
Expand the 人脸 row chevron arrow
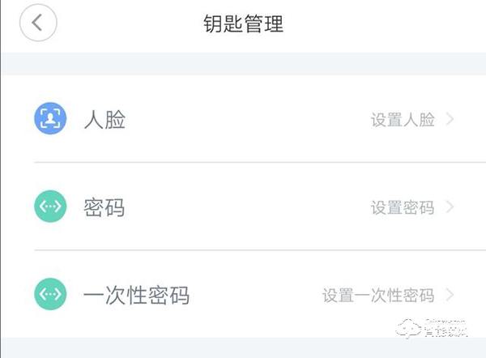tap(450, 120)
